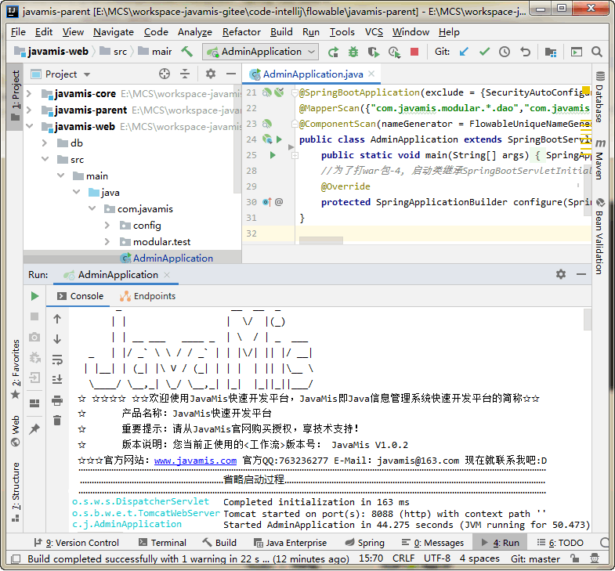Click the locate/select opened file target icon
Image resolution: width=615 pixels, height=571 pixels.
coord(165,74)
